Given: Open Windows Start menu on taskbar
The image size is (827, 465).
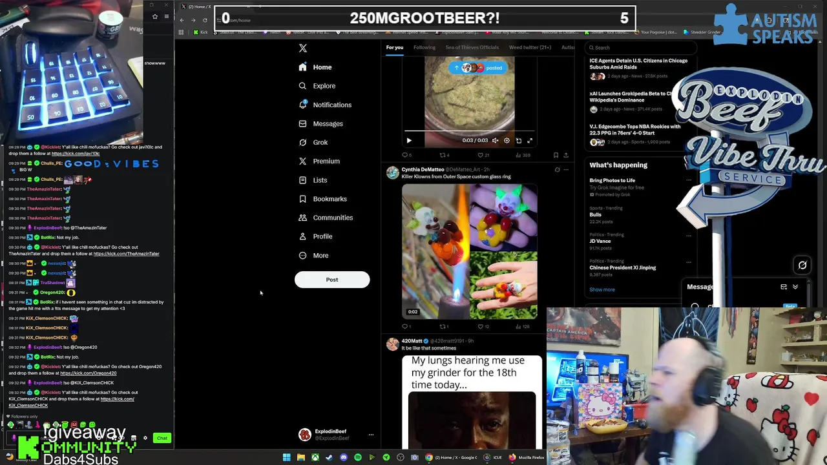Looking at the screenshot, I should pos(286,457).
